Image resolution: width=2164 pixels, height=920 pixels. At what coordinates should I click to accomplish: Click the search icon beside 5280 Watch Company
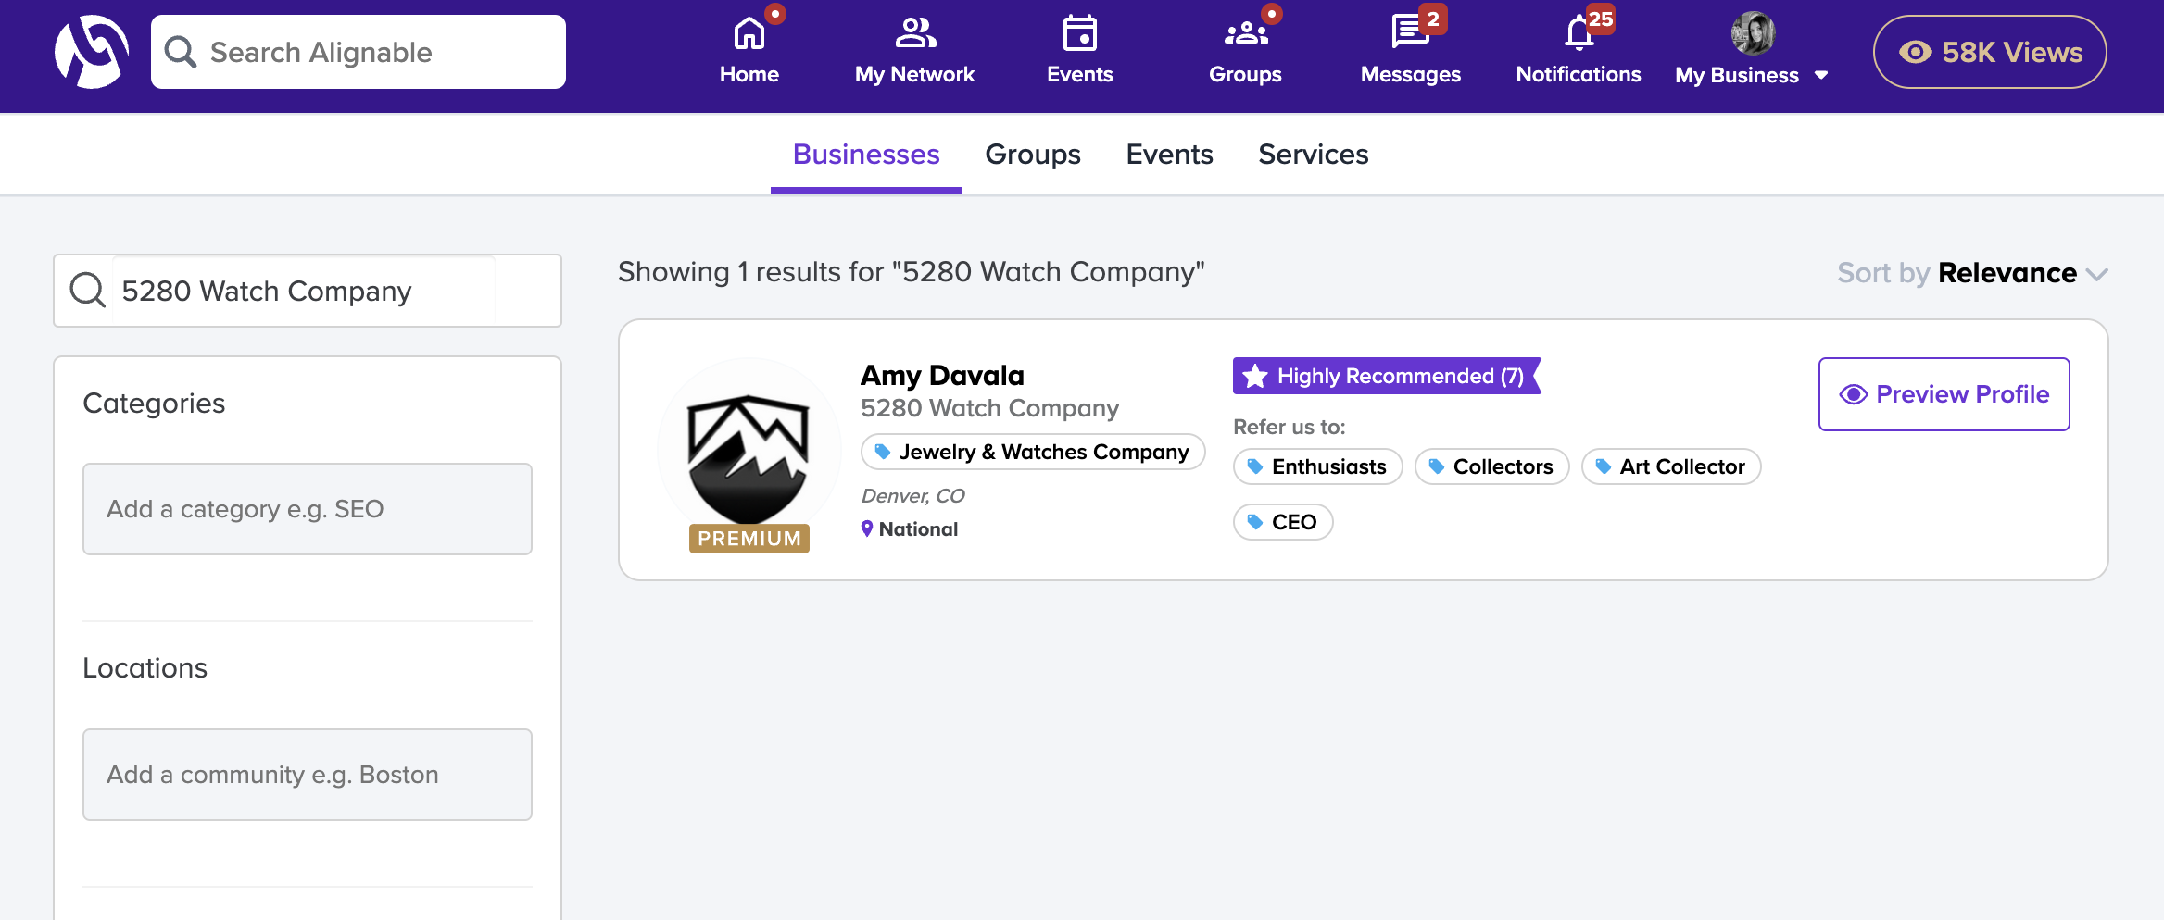point(88,291)
